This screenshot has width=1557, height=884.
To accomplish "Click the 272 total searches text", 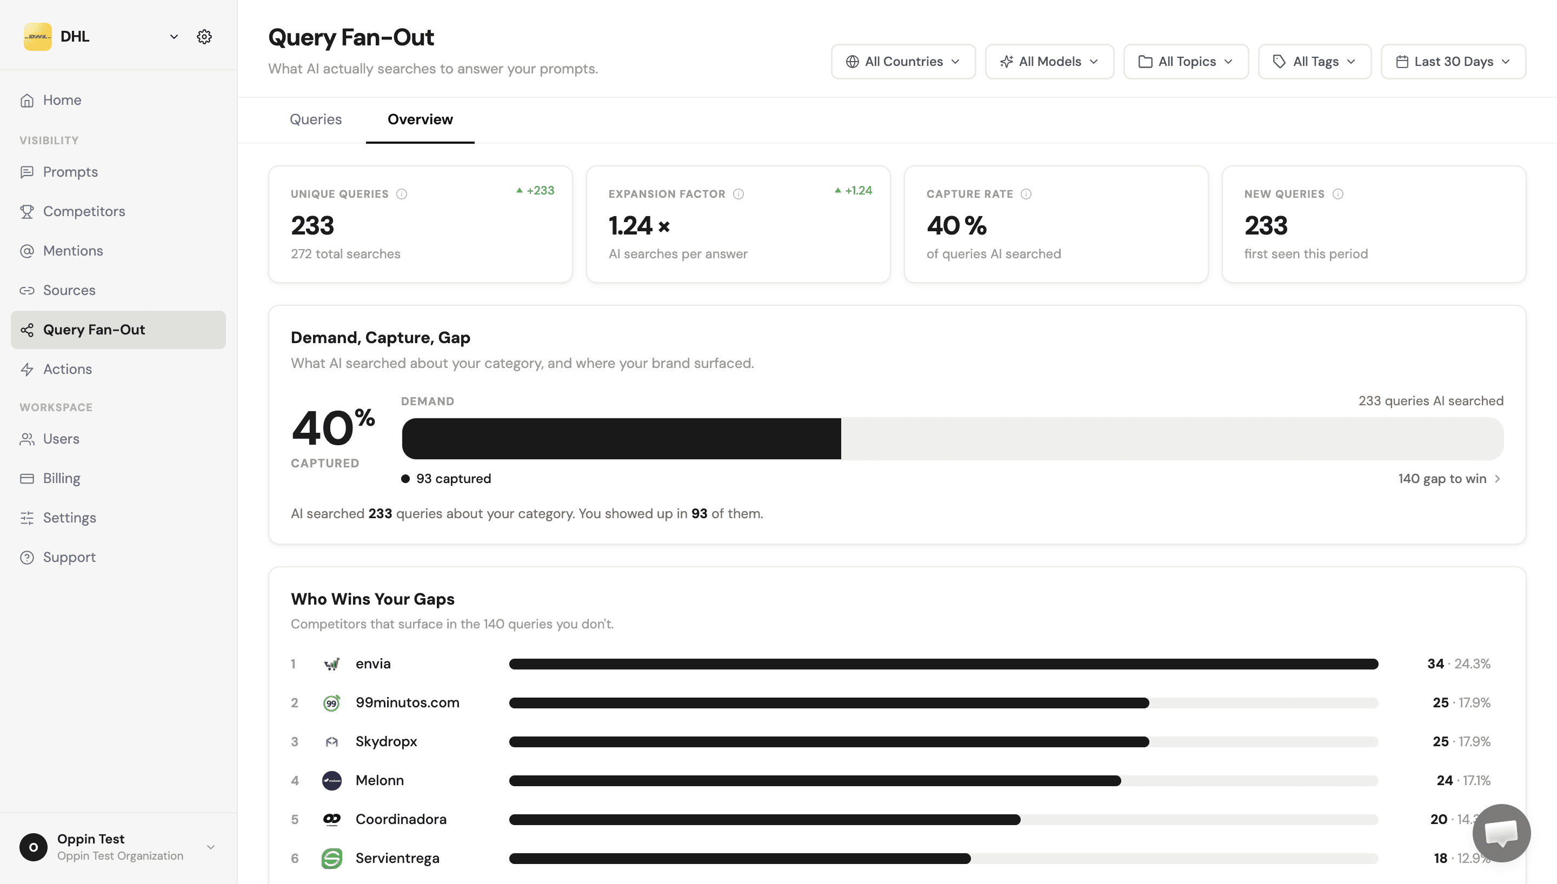I will pos(345,254).
